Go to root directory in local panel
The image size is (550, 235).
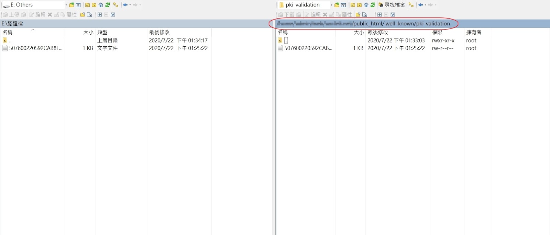[x=94, y=5]
